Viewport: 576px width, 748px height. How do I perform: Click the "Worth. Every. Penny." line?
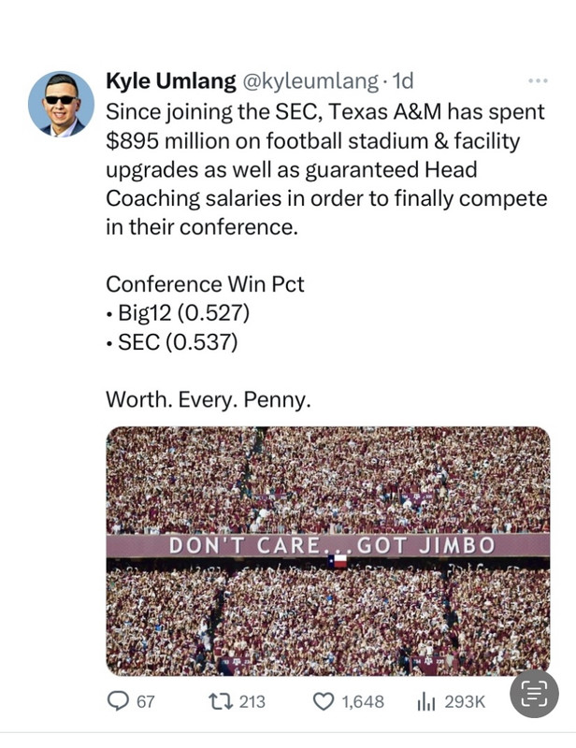click(208, 399)
